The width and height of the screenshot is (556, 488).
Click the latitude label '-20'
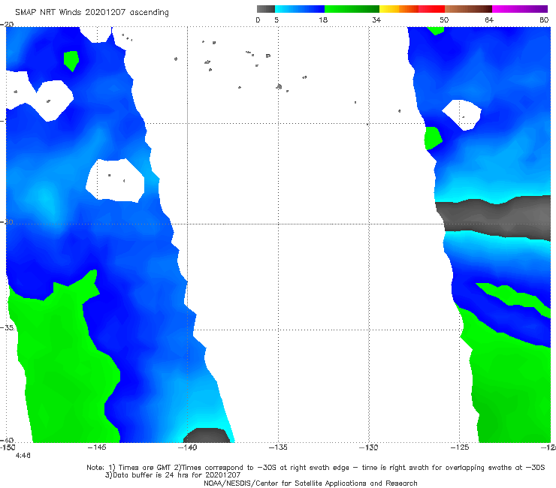click(7, 24)
